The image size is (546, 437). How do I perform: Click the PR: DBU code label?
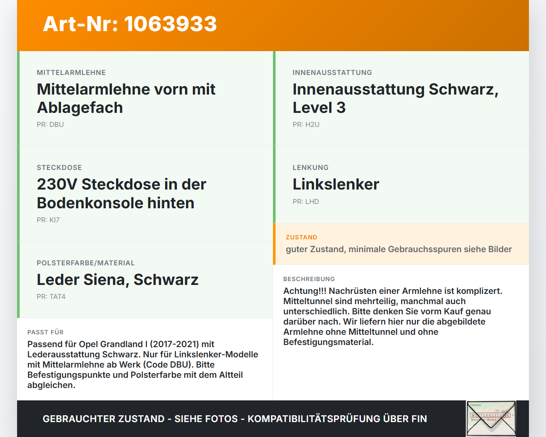click(x=50, y=125)
